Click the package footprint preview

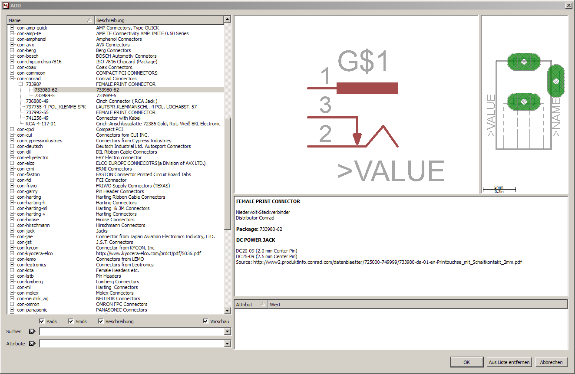point(524,105)
